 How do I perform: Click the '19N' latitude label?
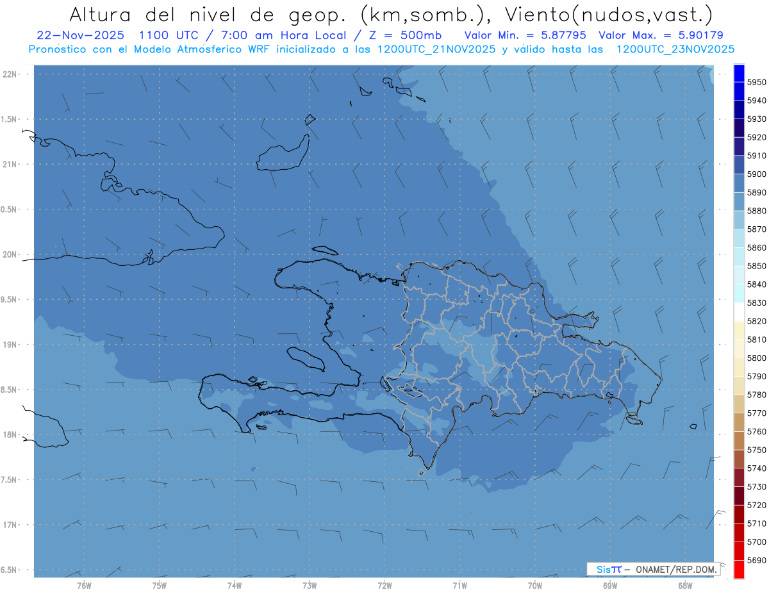[x=10, y=345]
